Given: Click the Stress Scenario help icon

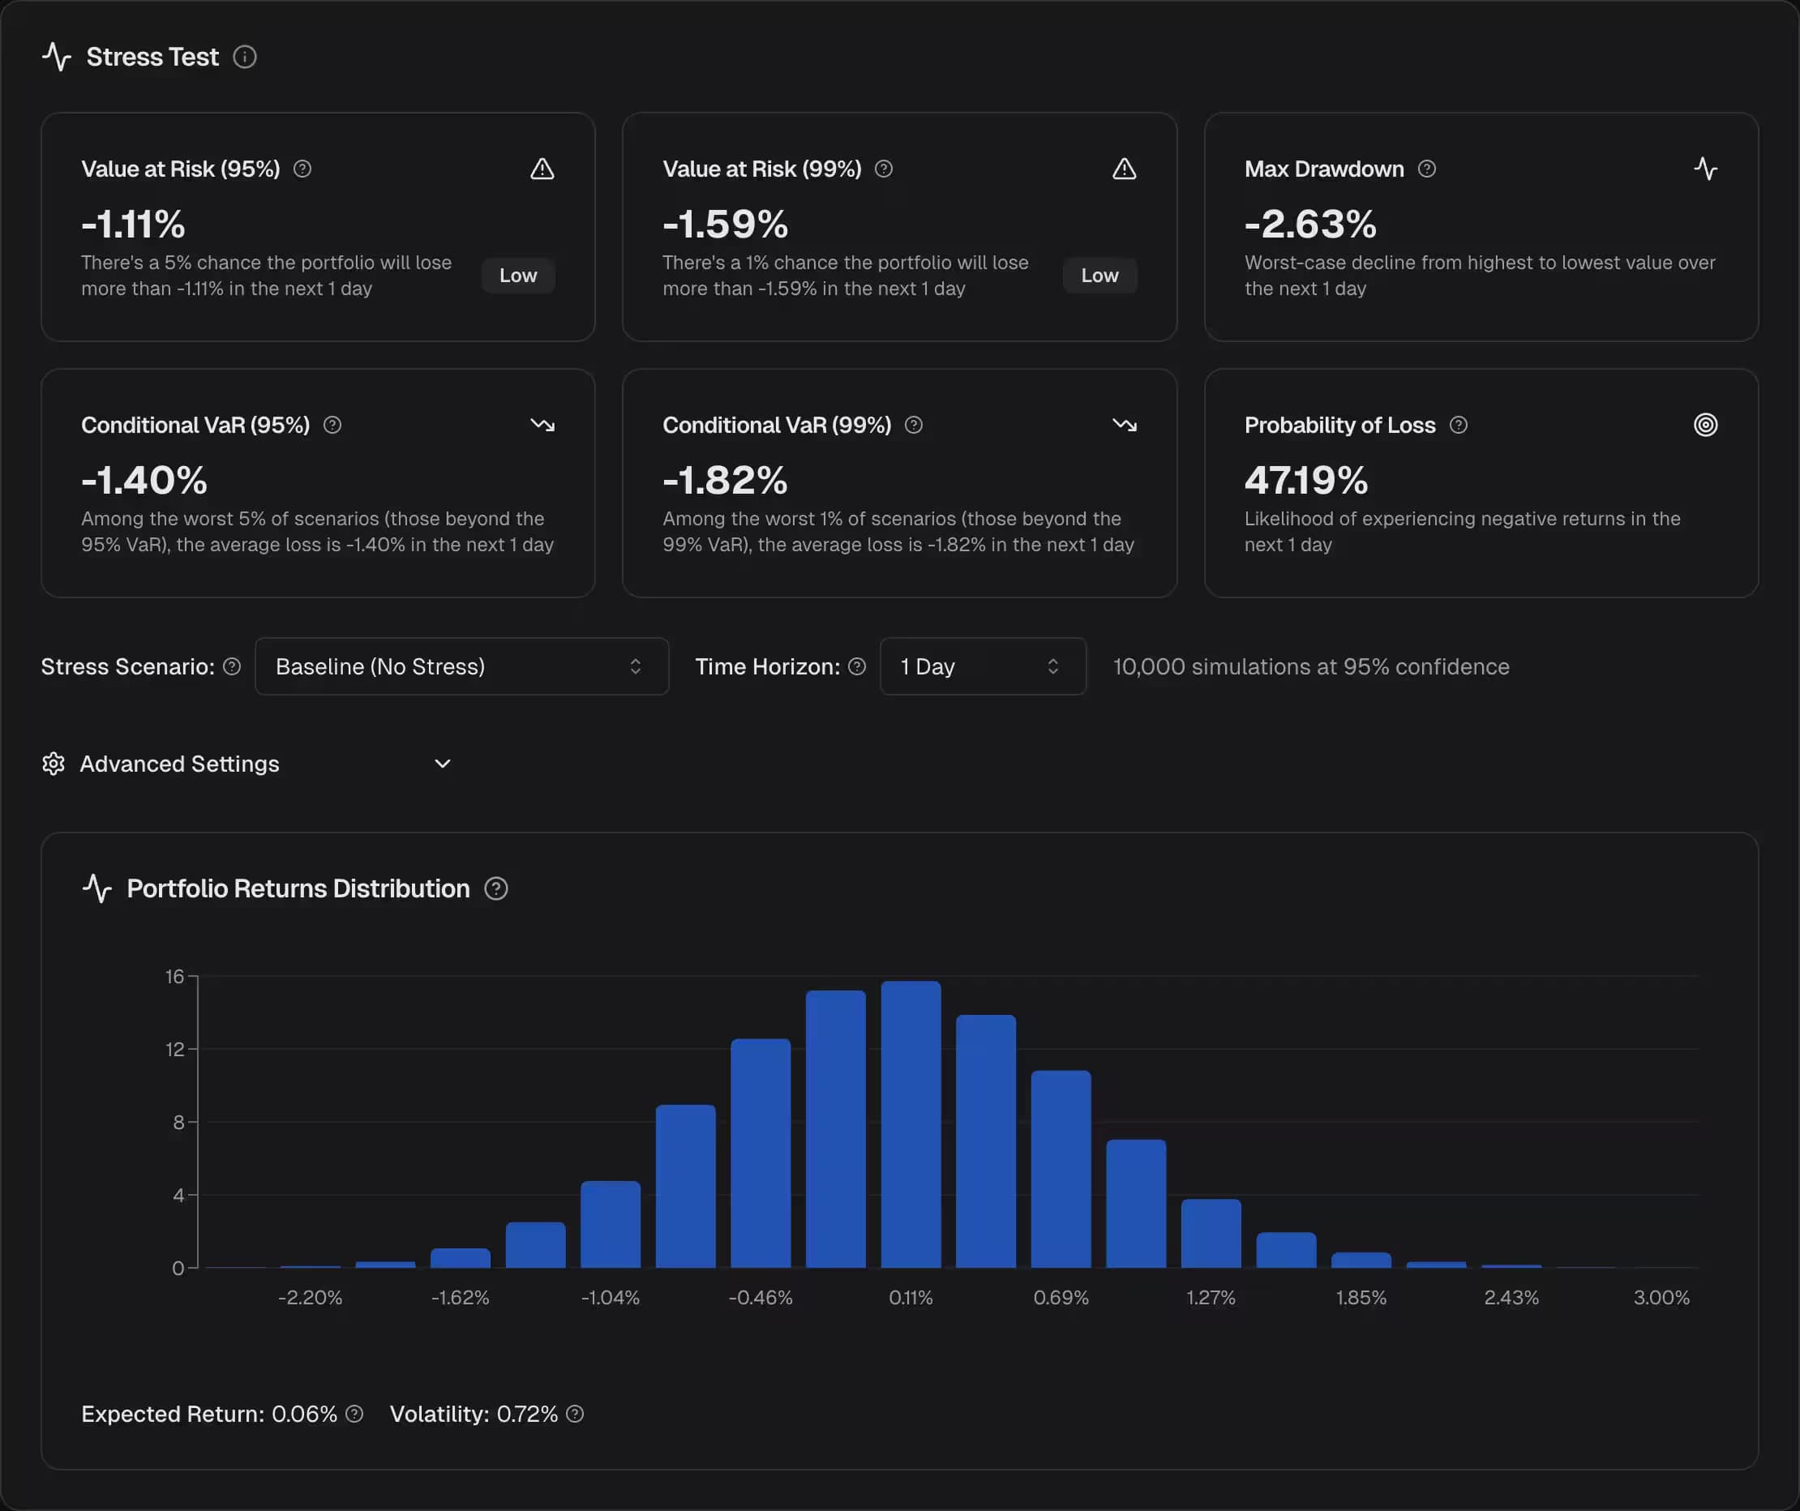Looking at the screenshot, I should click(x=231, y=667).
